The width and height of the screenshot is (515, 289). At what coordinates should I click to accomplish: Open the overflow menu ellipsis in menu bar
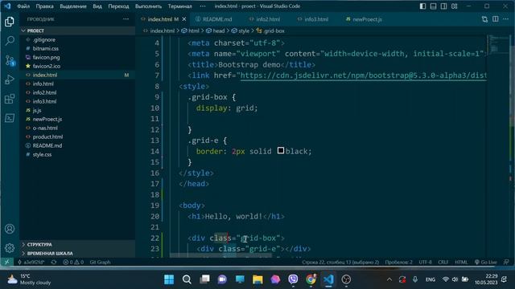[203, 6]
